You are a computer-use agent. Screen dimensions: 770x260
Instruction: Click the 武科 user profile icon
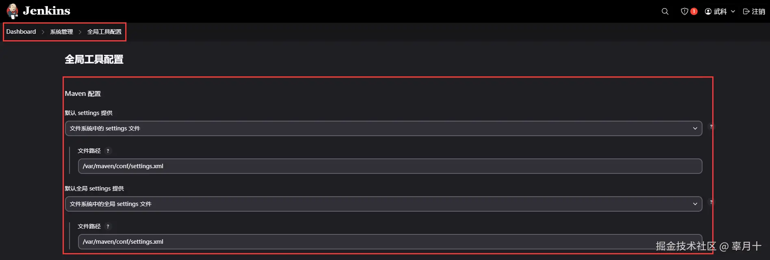point(708,11)
